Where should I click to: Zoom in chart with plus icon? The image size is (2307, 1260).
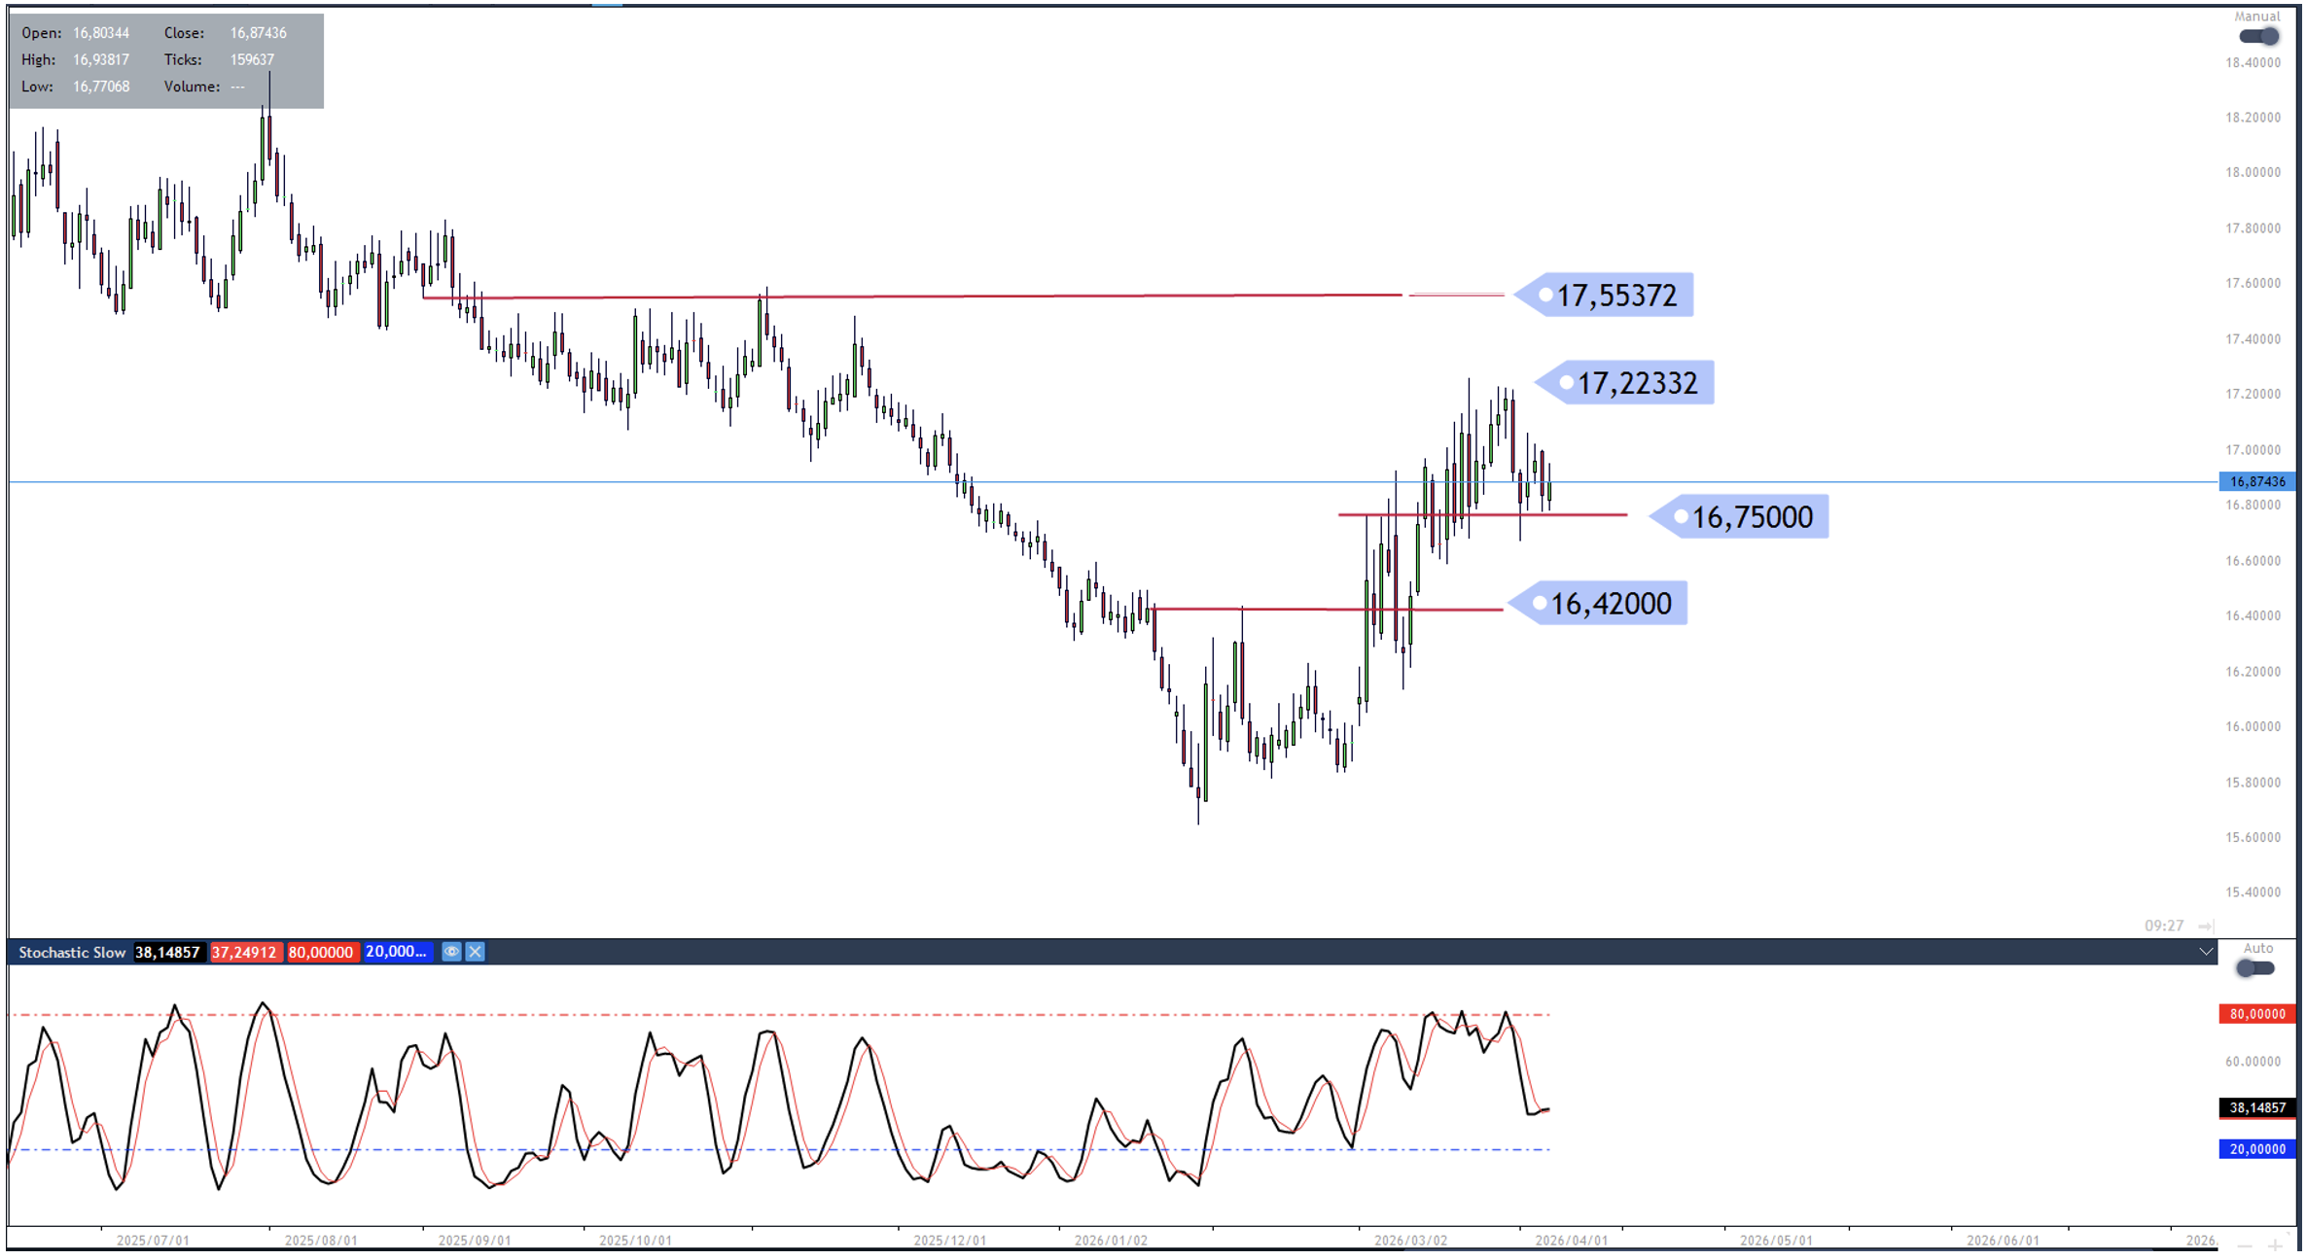click(x=2275, y=1245)
